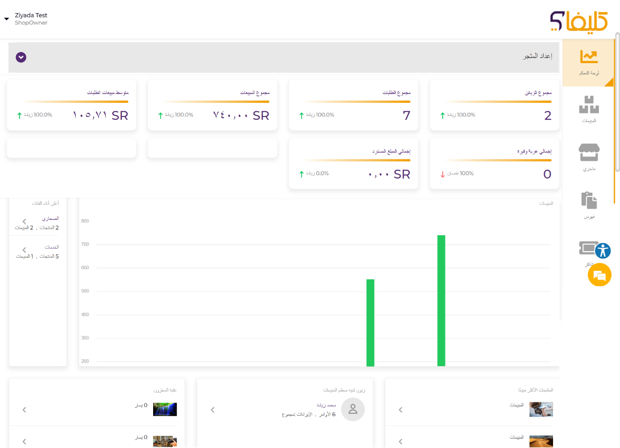Click the total customers (مجموع الزبائن) card
The width and height of the screenshot is (620, 448).
tap(495, 105)
